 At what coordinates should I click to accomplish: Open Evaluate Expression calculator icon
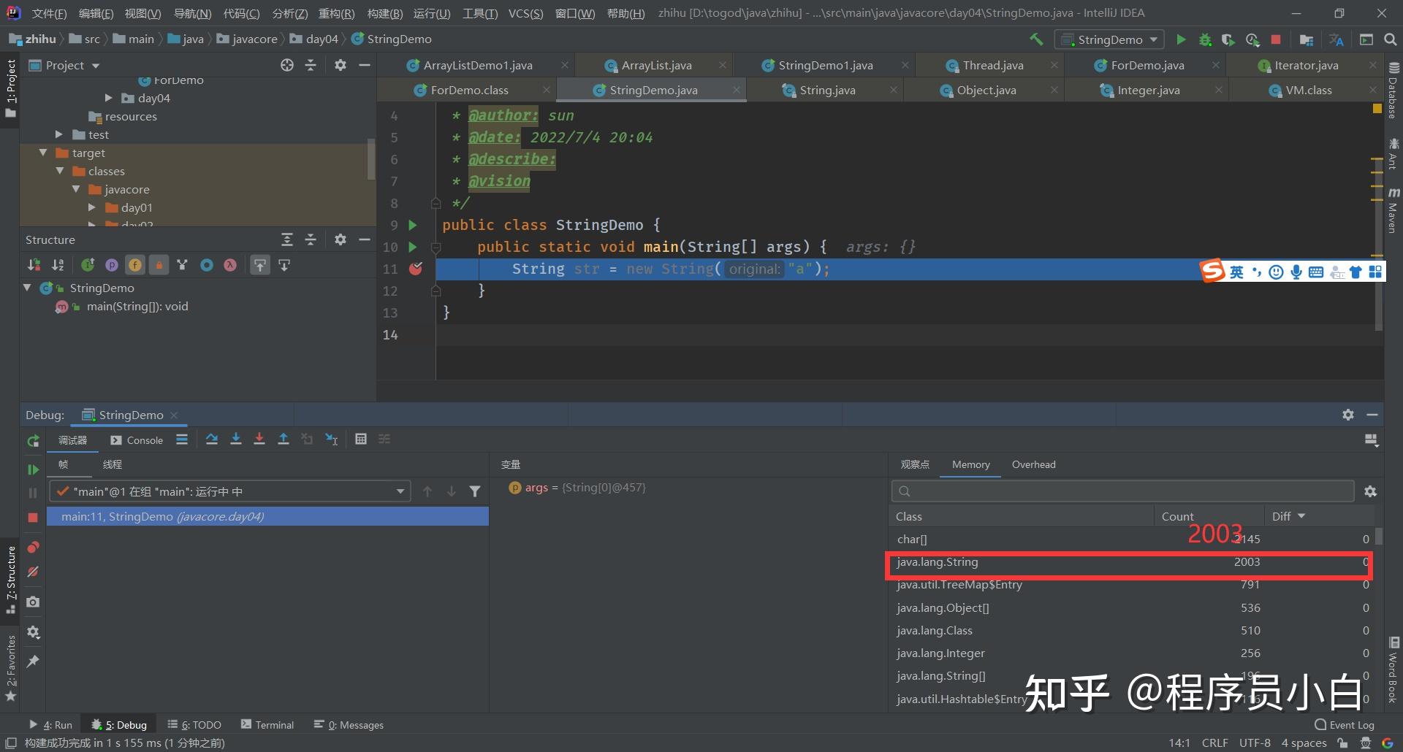361,439
